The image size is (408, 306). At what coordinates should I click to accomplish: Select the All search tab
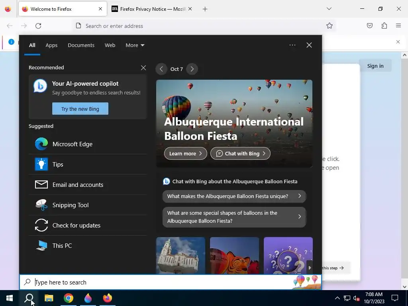point(32,45)
